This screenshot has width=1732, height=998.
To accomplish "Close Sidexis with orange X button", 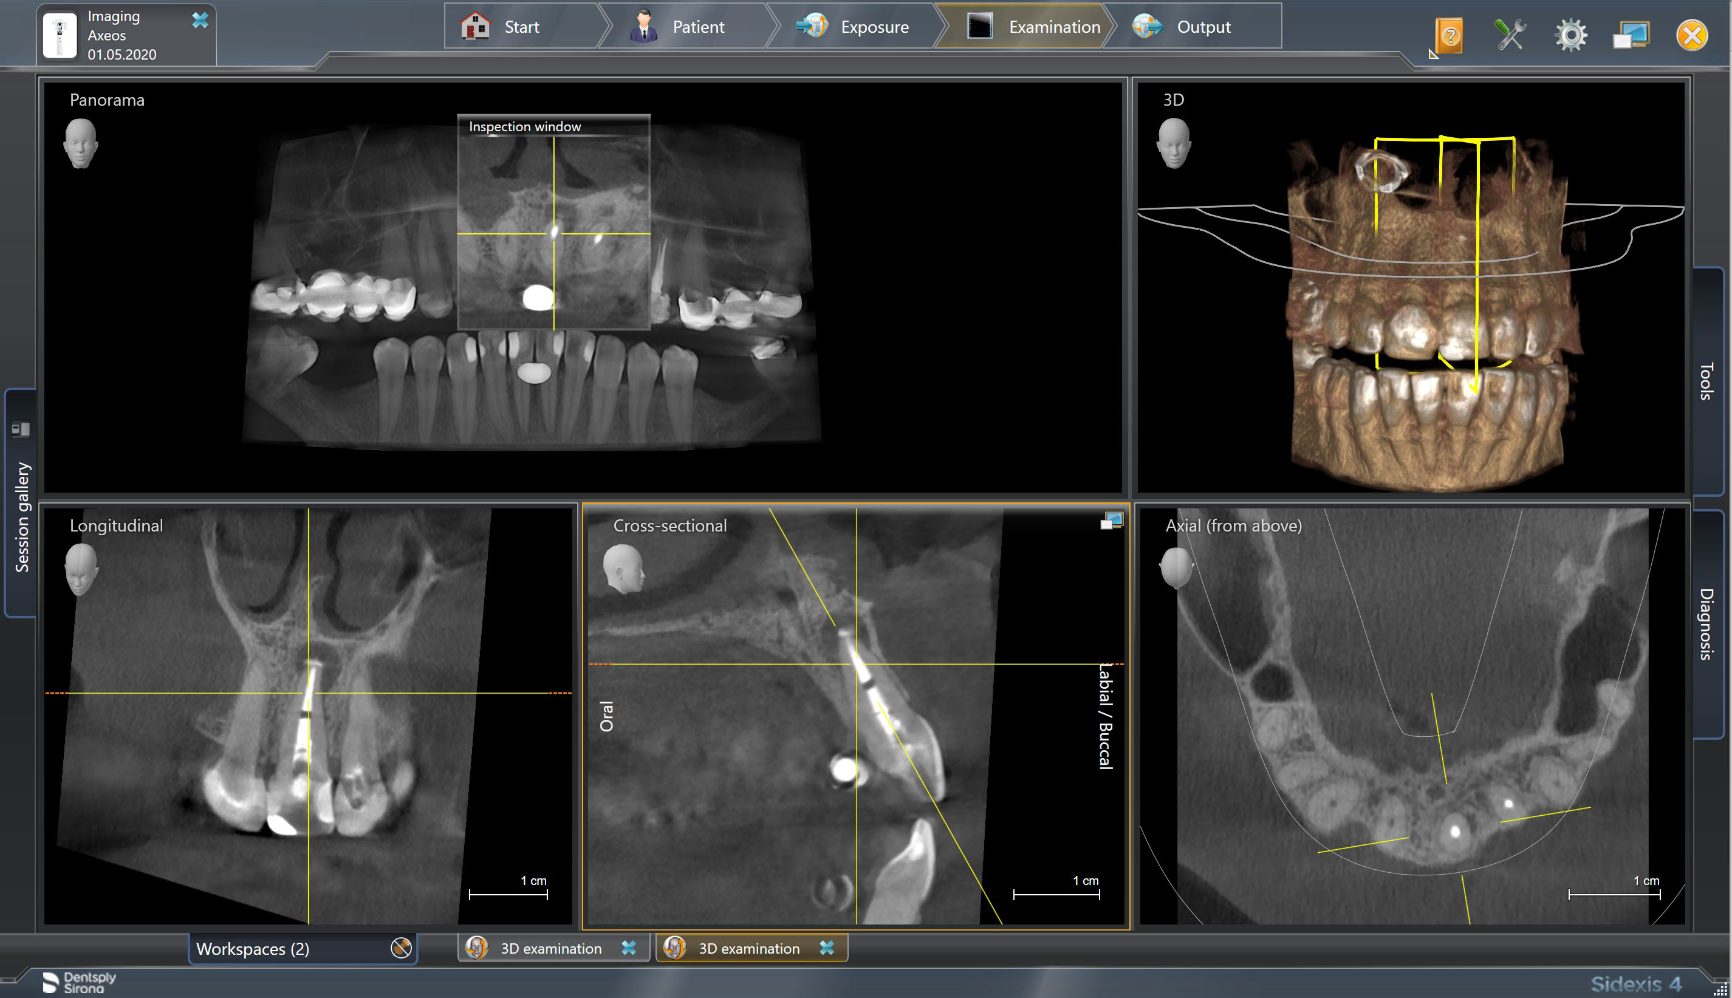I will [x=1693, y=35].
